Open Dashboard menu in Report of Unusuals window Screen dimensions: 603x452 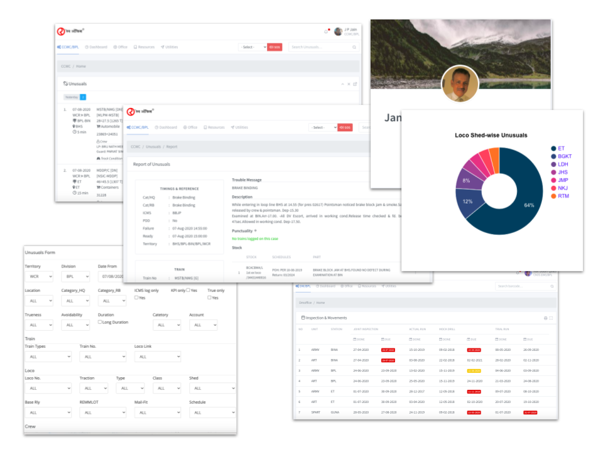(x=166, y=127)
